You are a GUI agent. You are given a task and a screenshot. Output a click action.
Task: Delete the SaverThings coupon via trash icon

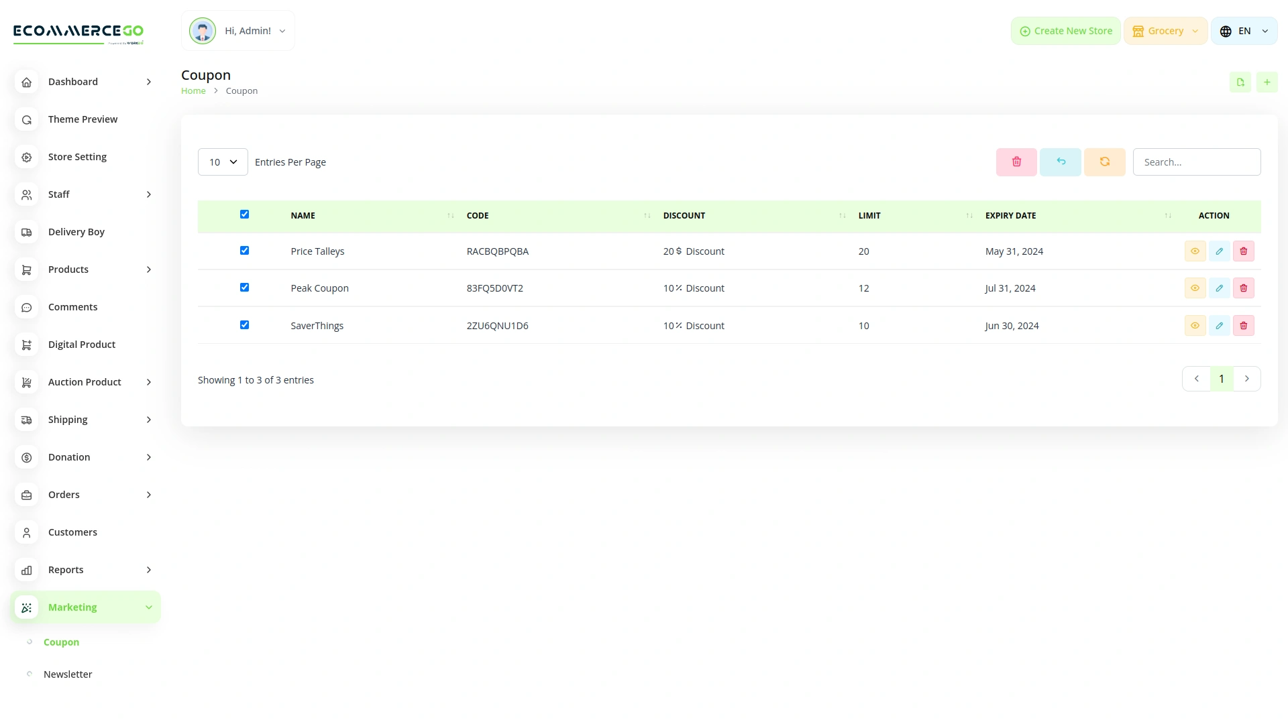pyautogui.click(x=1243, y=325)
